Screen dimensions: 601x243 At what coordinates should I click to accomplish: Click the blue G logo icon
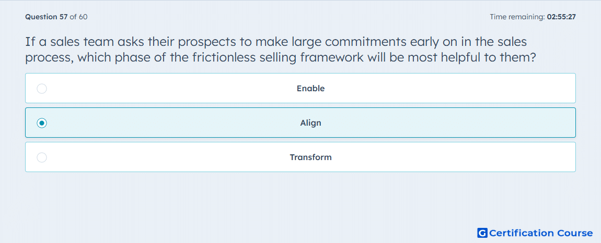[x=482, y=233]
